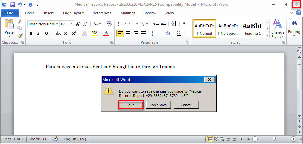Apply the red font color

(106, 33)
